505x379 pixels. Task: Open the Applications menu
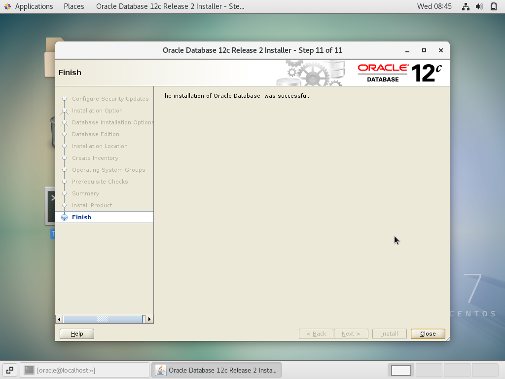point(34,6)
